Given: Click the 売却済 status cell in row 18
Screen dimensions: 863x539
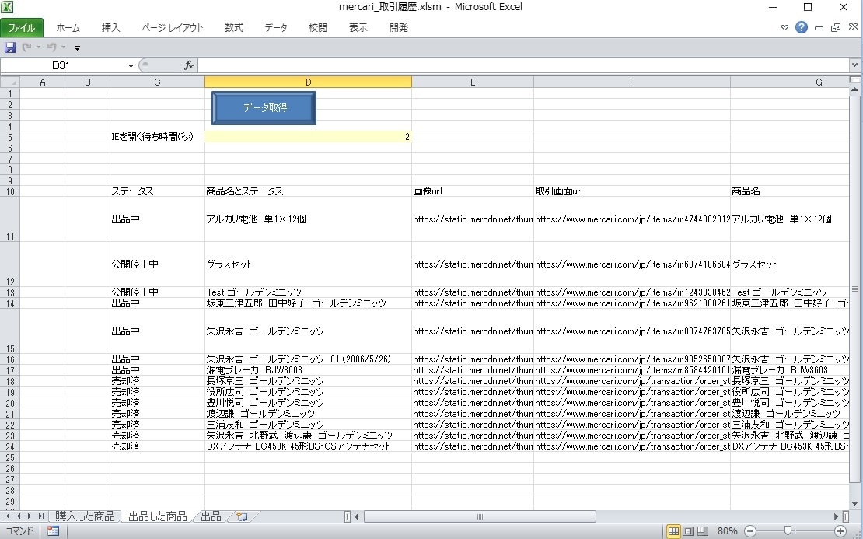Looking at the screenshot, I should pyautogui.click(x=157, y=381).
